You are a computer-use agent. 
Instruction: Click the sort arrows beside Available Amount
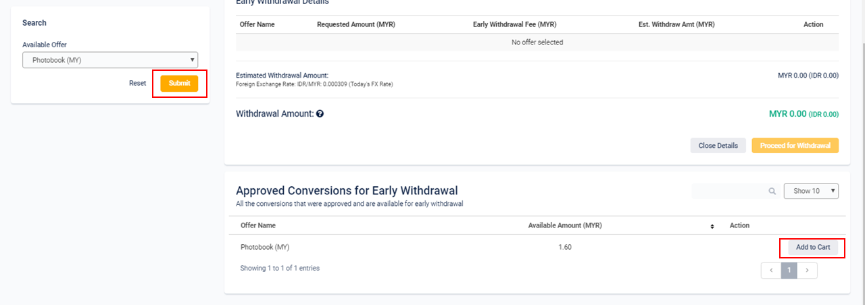[712, 226]
